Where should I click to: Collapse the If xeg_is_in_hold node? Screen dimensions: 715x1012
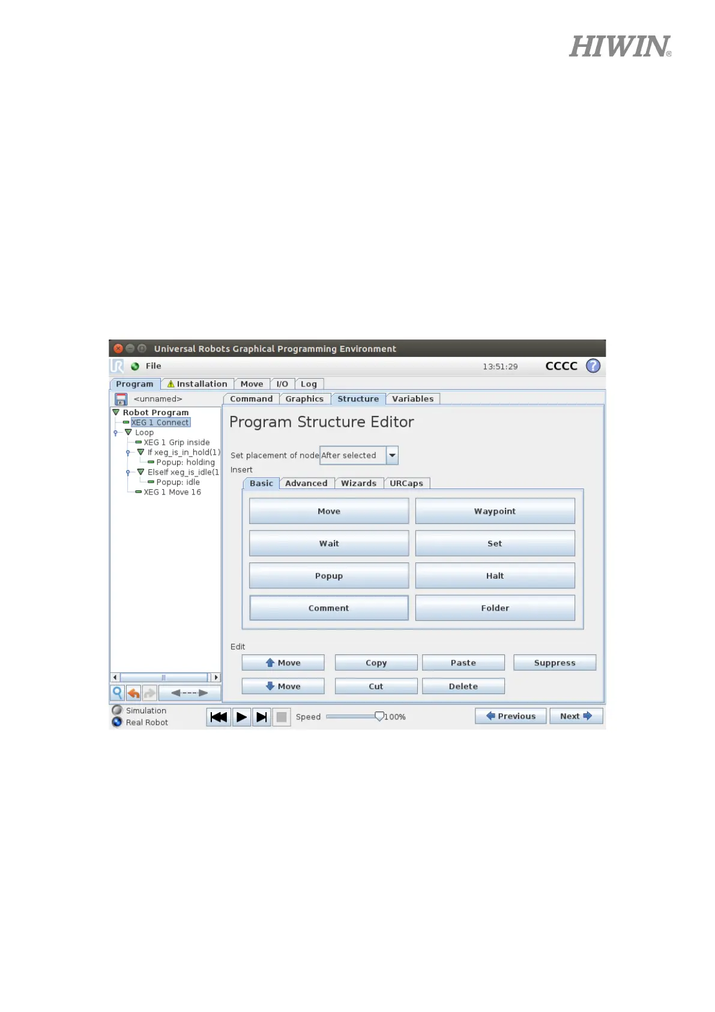[x=140, y=452]
